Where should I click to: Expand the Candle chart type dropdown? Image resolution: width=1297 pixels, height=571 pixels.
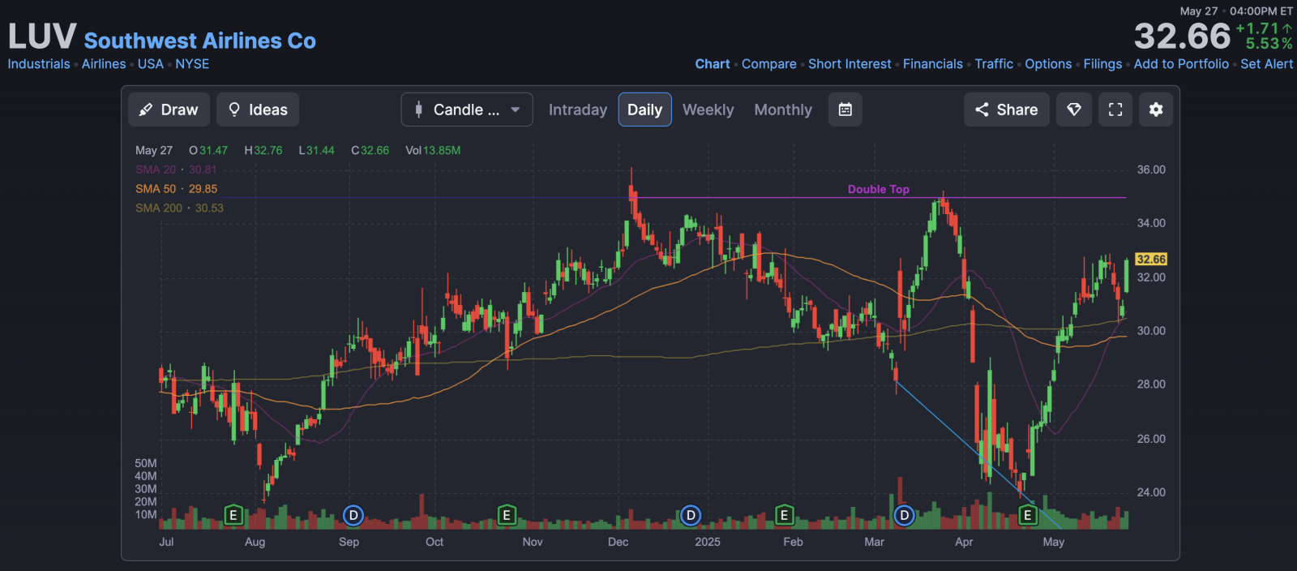pos(467,109)
